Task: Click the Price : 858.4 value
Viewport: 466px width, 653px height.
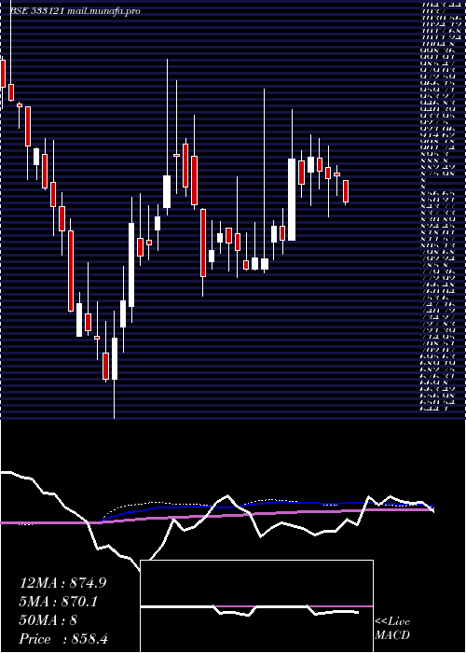Action: click(64, 639)
